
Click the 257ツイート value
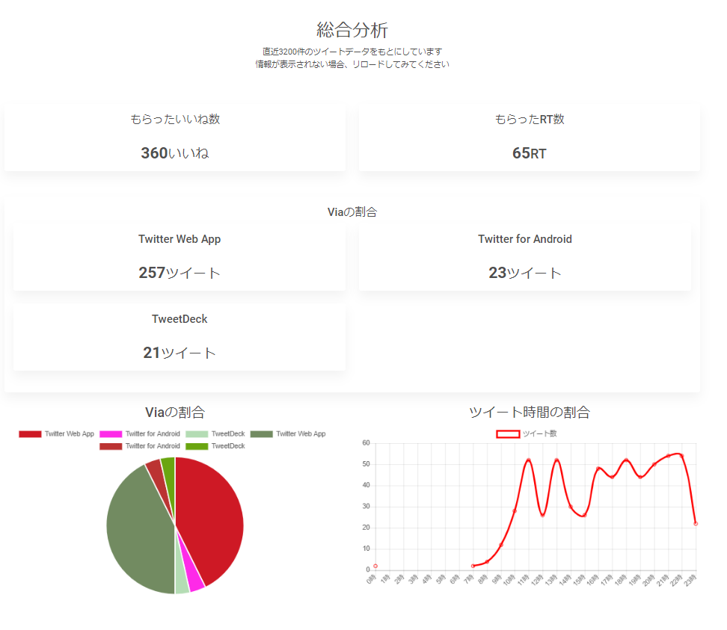click(x=180, y=272)
